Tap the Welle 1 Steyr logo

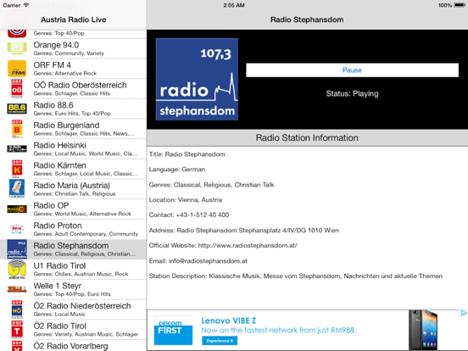pos(17,289)
